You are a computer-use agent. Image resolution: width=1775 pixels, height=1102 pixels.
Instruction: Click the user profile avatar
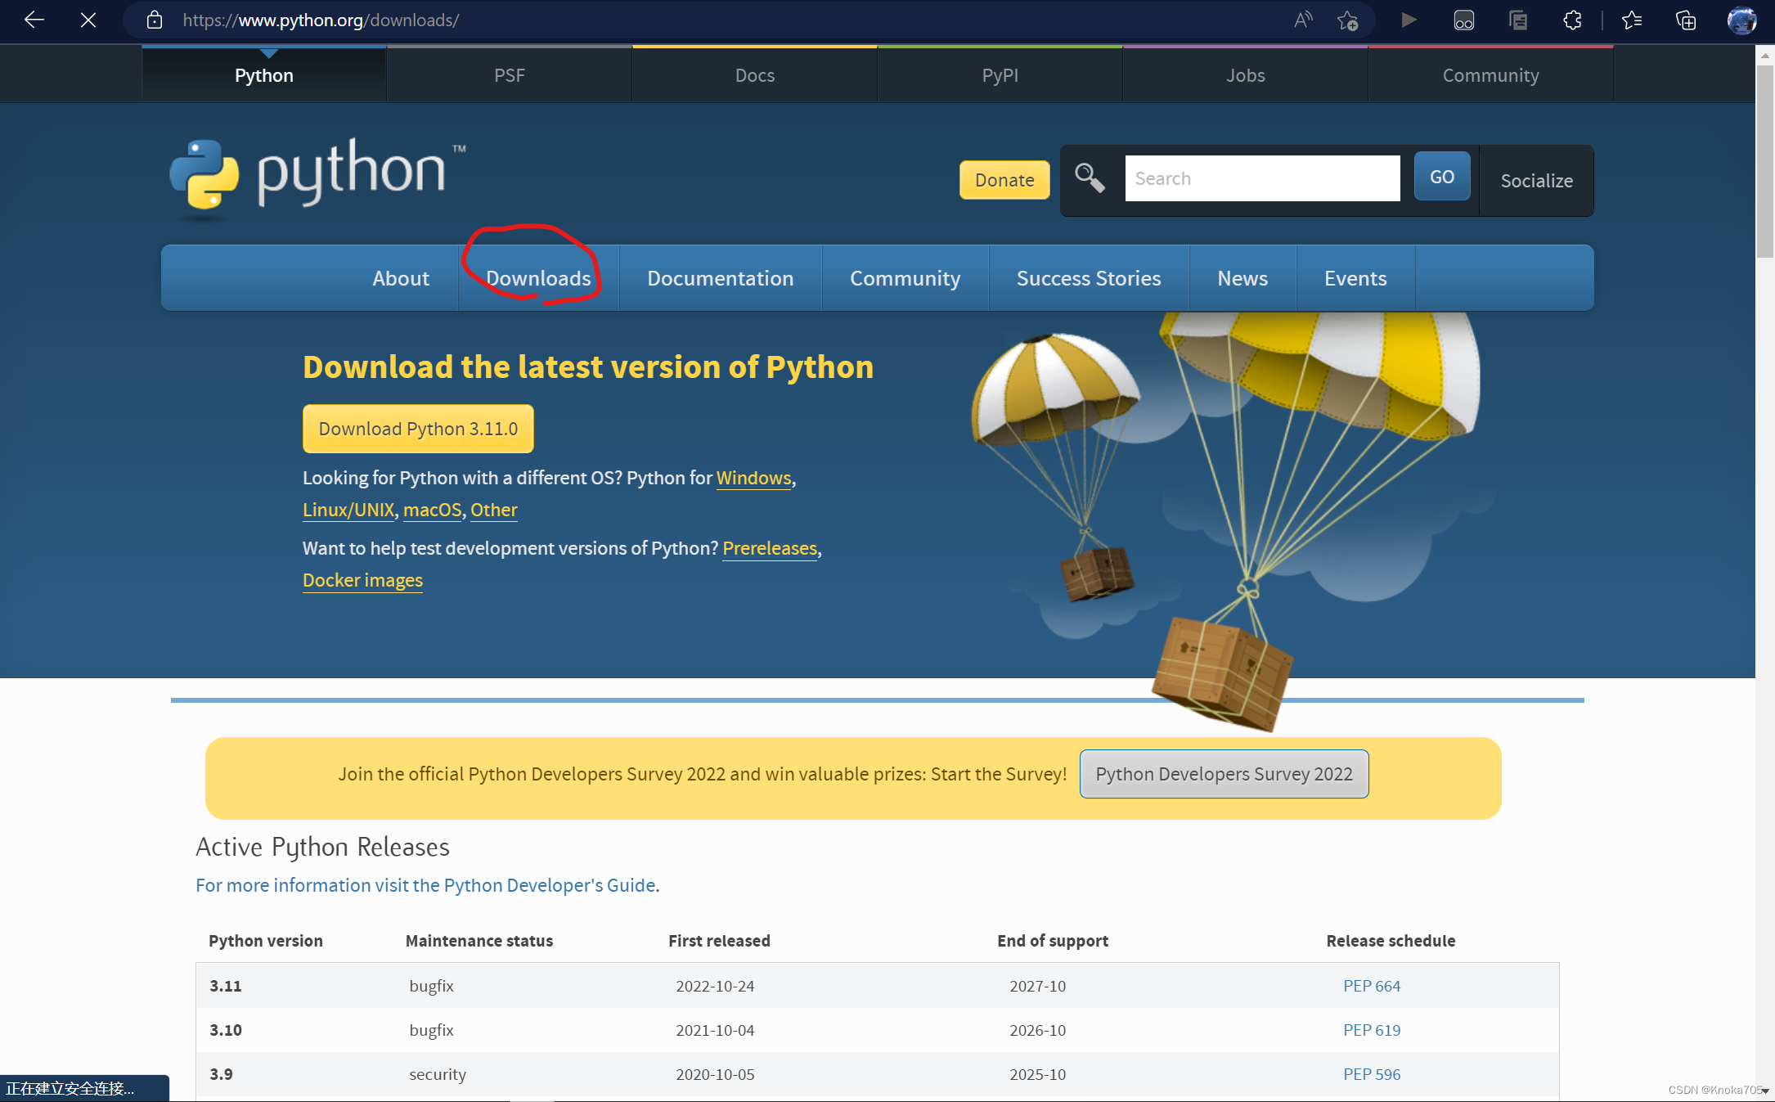(1741, 20)
